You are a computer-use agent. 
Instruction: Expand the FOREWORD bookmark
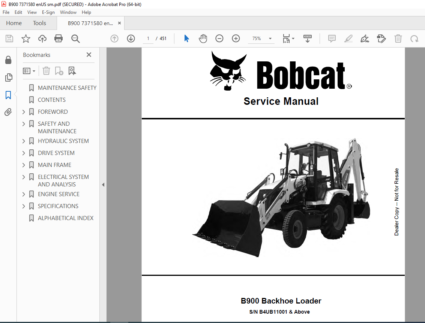pyautogui.click(x=24, y=112)
